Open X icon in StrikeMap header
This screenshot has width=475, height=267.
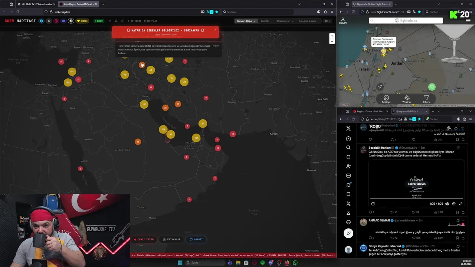pos(49,21)
